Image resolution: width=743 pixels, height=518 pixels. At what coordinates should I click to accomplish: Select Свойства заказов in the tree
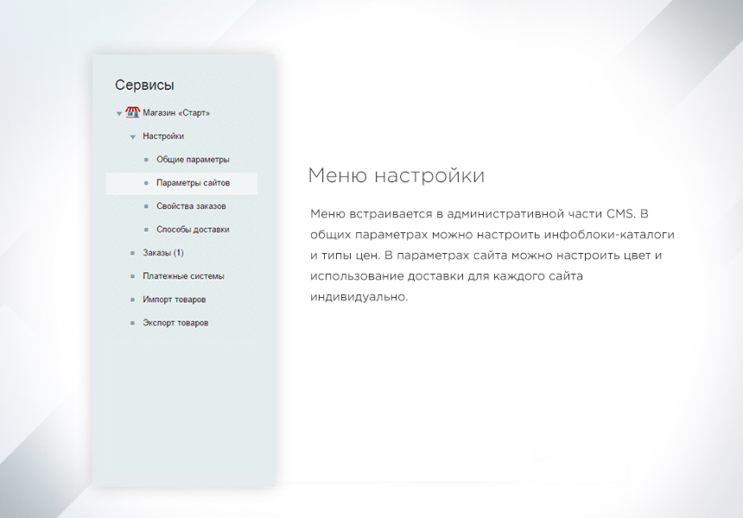click(190, 206)
